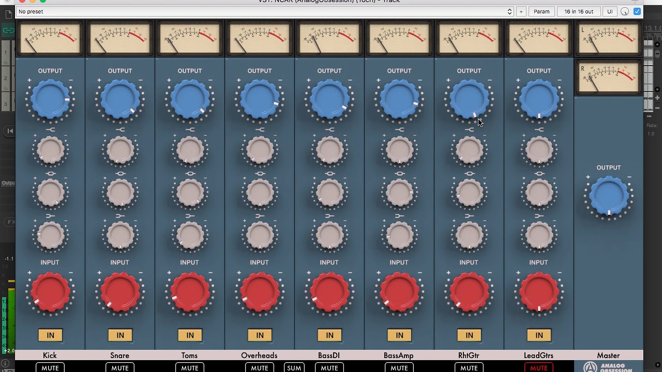Click the BassAmp red INPUT knob
662x372 pixels.
click(x=399, y=292)
